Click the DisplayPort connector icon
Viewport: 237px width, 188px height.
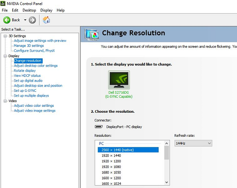[98, 127]
